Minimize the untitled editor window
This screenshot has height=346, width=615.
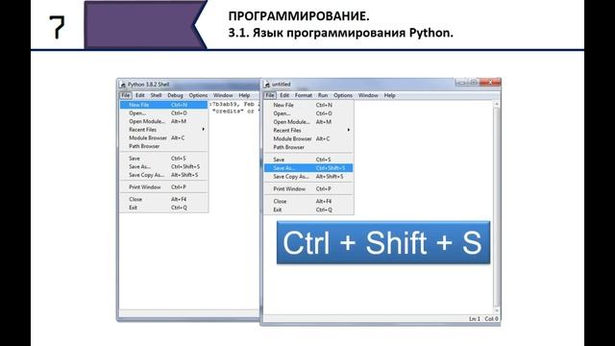pyautogui.click(x=461, y=83)
